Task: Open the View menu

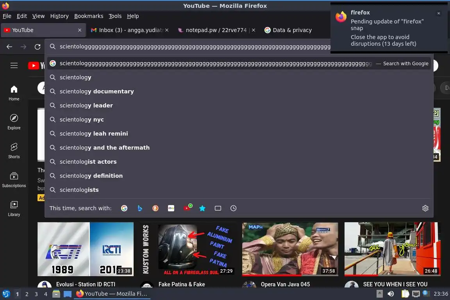Action: 38,16
